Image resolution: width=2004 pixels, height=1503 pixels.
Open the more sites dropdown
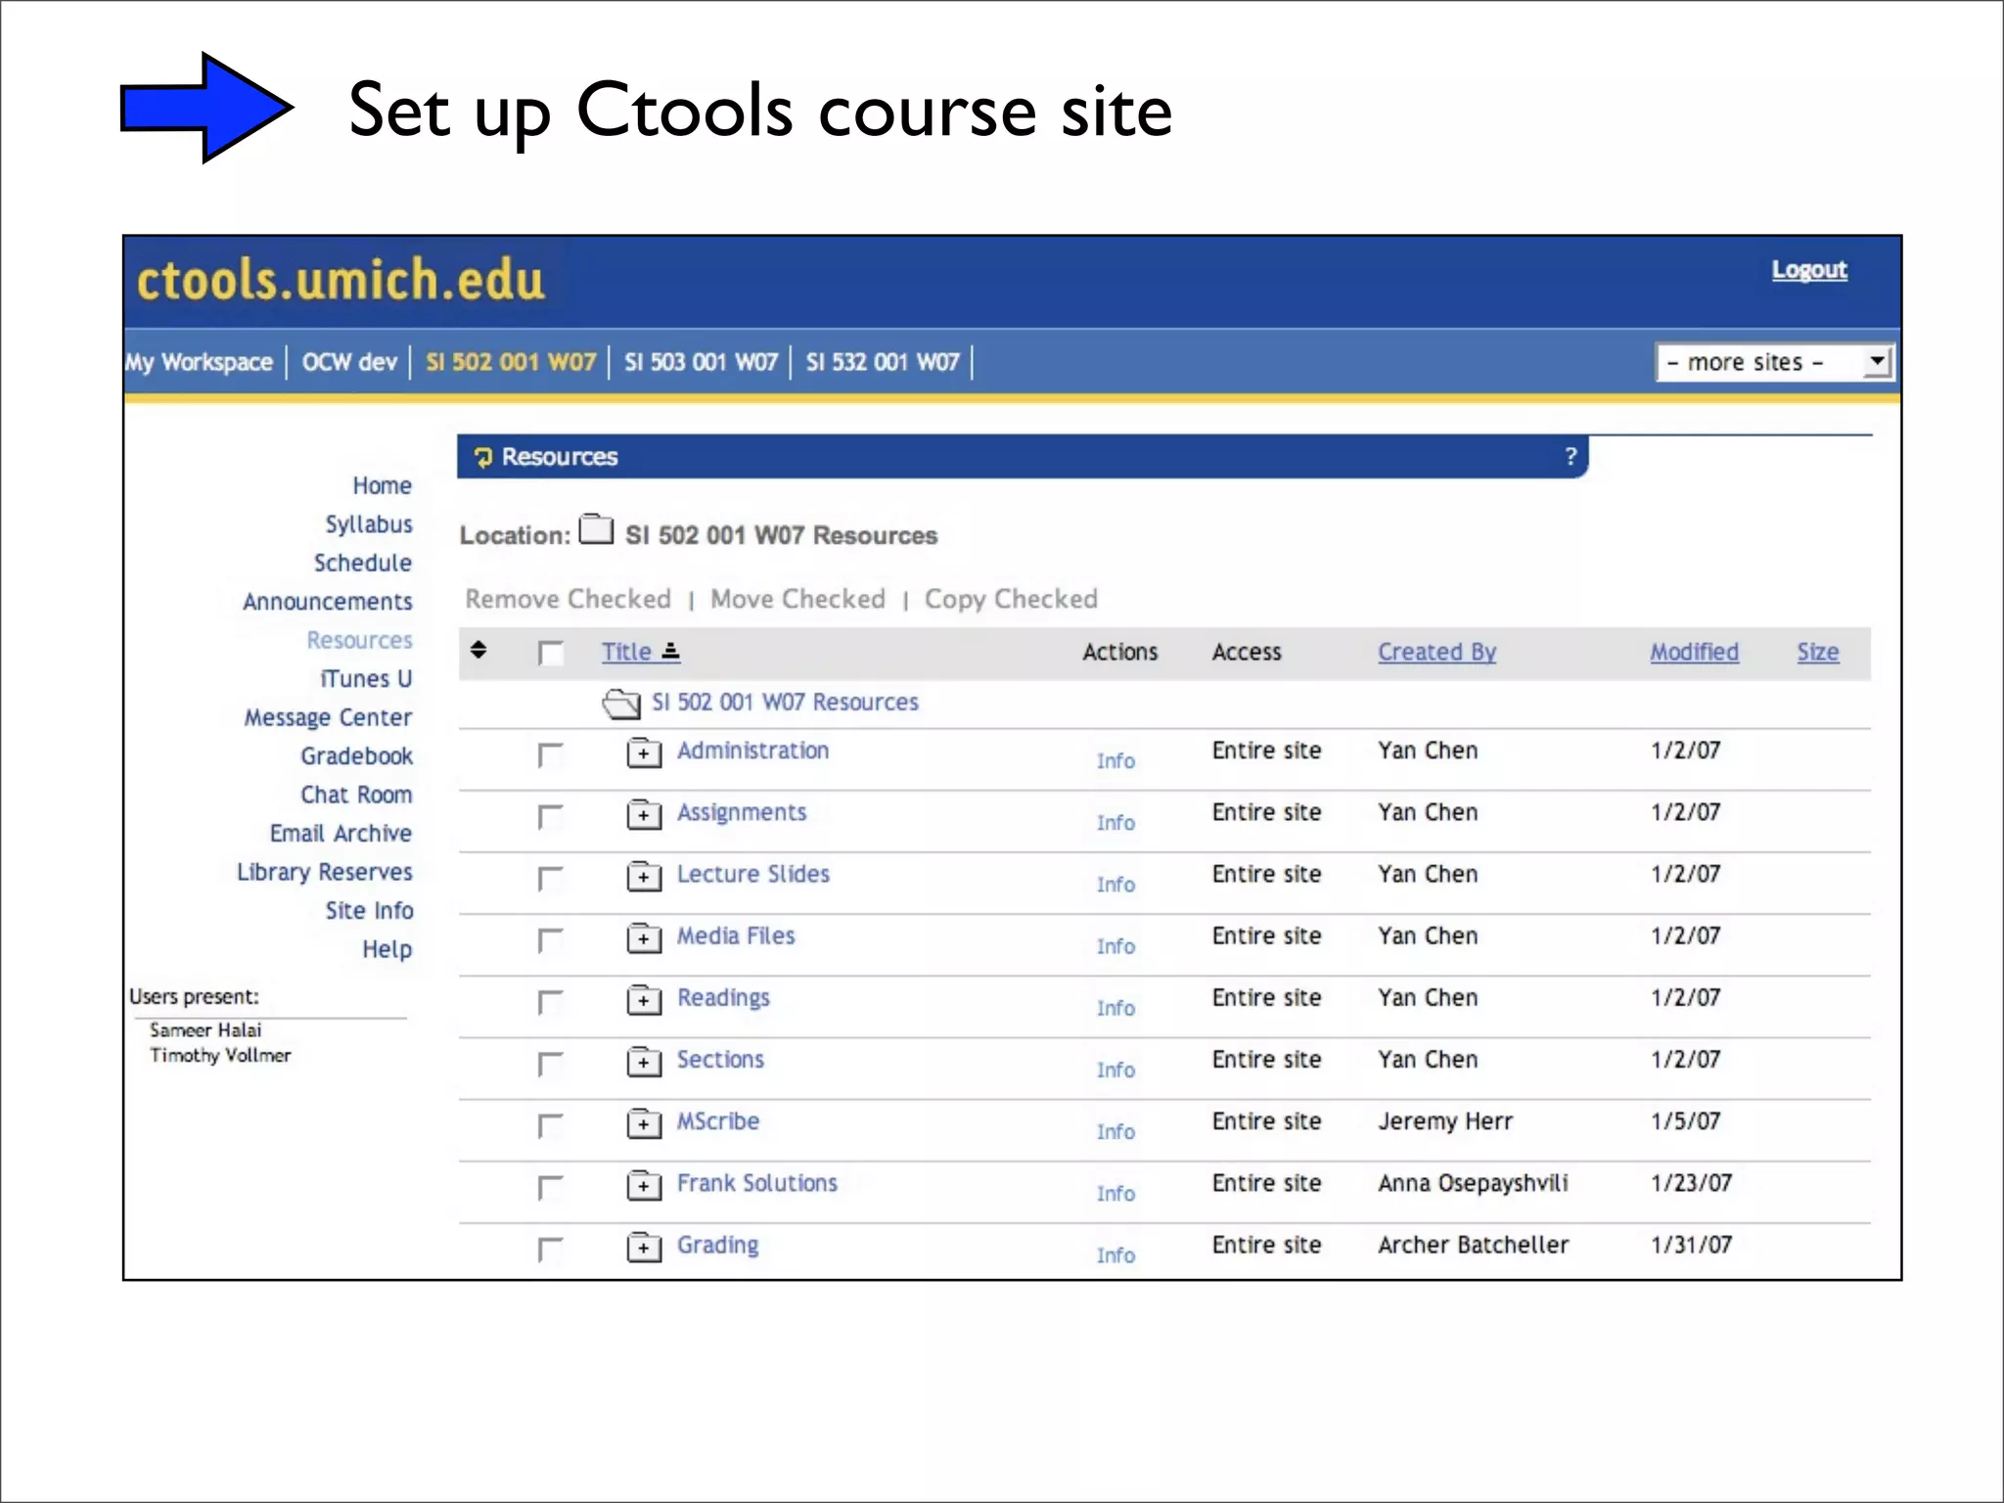[1774, 362]
